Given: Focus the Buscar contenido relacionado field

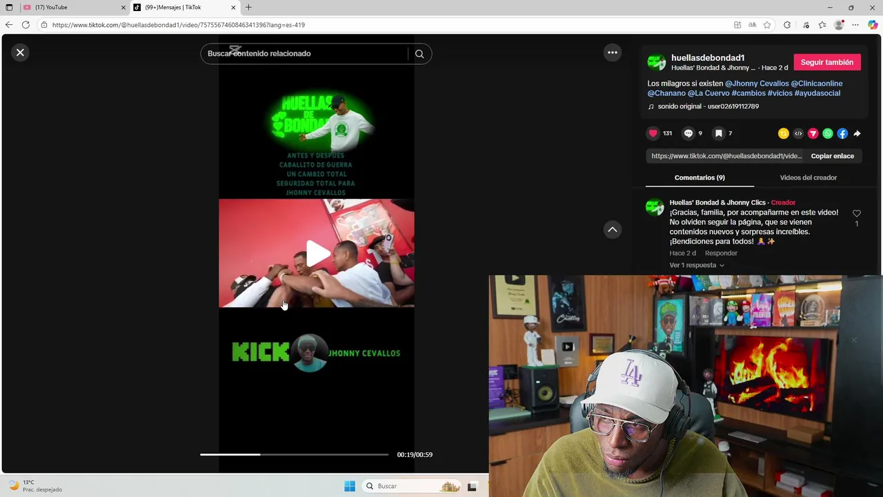Looking at the screenshot, I should [x=307, y=54].
